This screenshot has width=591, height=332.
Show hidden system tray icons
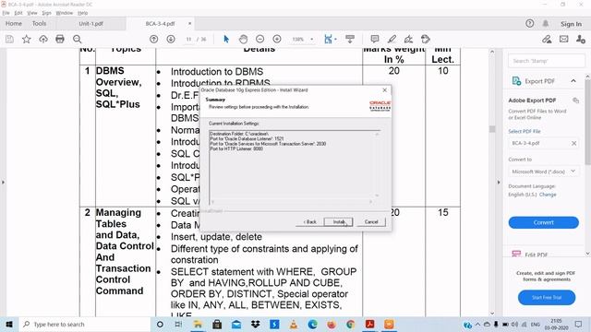click(x=477, y=324)
